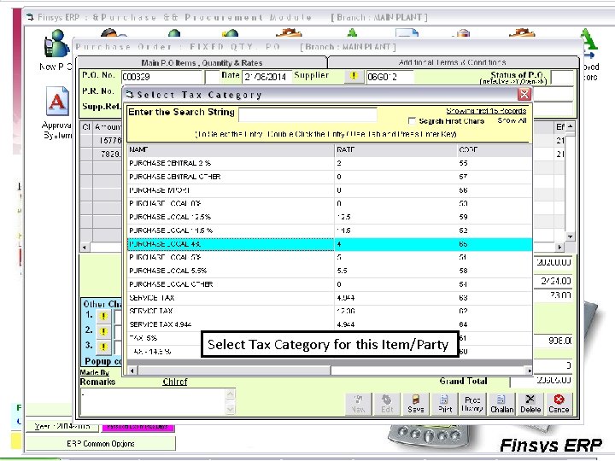Select PURCHASE IMPORT row
The height and width of the screenshot is (461, 615).
(330, 190)
